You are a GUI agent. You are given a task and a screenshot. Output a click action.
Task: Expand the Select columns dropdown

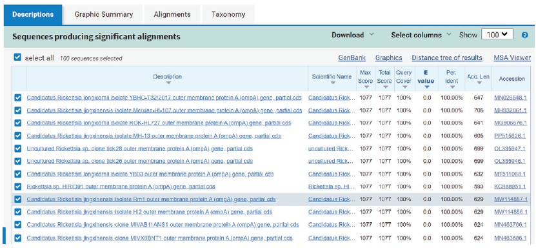click(x=421, y=35)
